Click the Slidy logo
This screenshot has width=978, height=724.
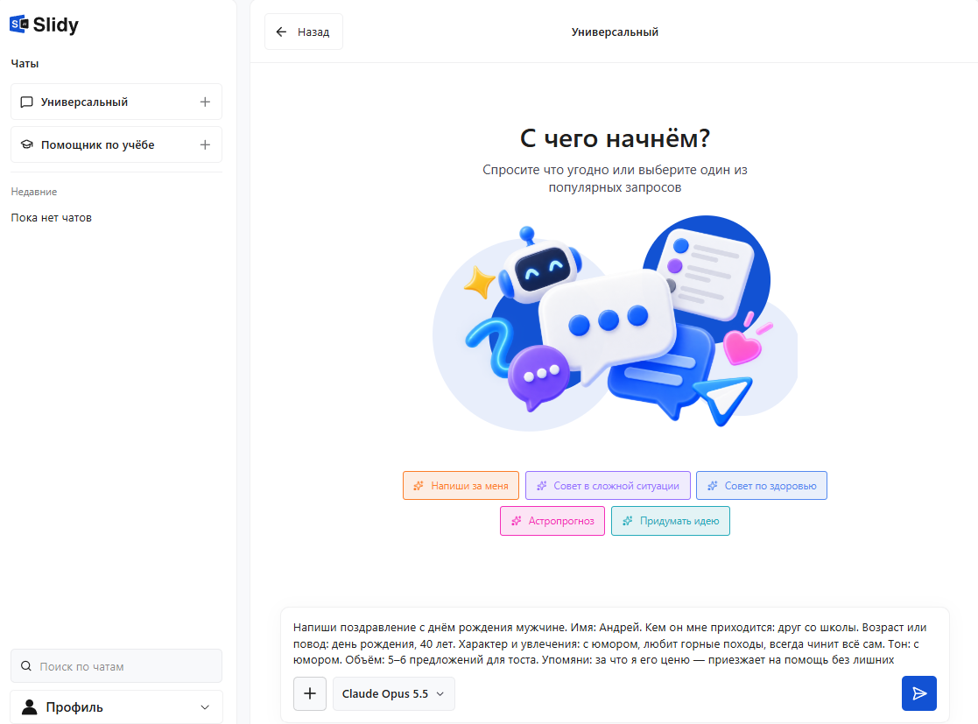[x=45, y=25]
